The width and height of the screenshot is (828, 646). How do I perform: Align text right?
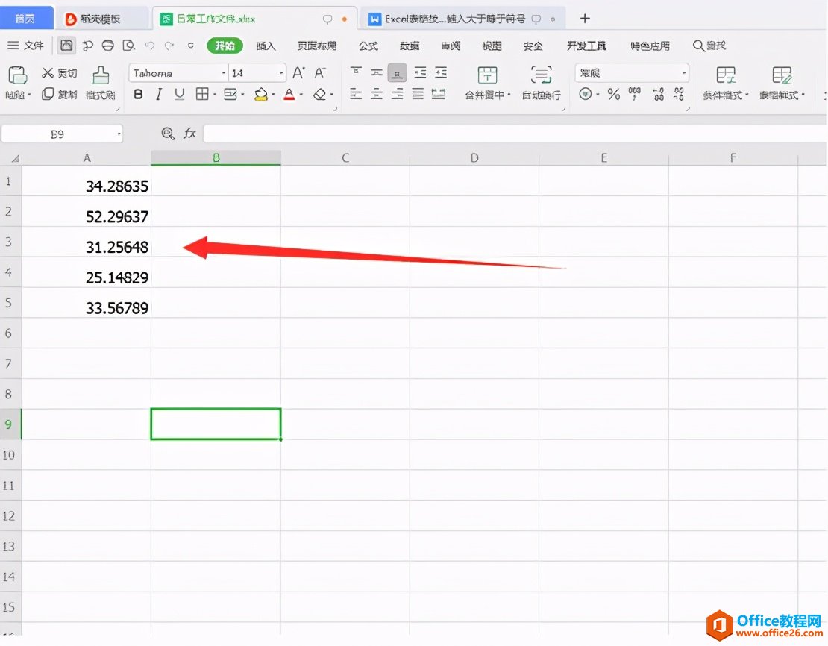[x=397, y=95]
